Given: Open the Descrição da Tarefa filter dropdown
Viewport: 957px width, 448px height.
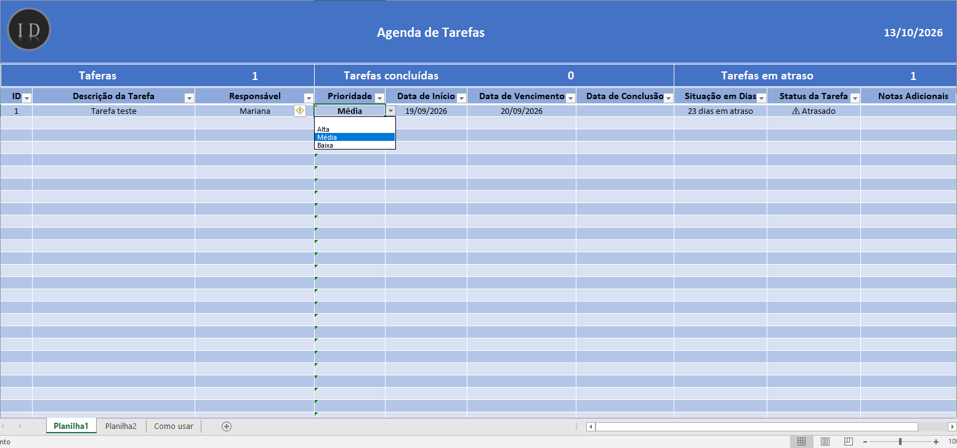Looking at the screenshot, I should coord(189,98).
